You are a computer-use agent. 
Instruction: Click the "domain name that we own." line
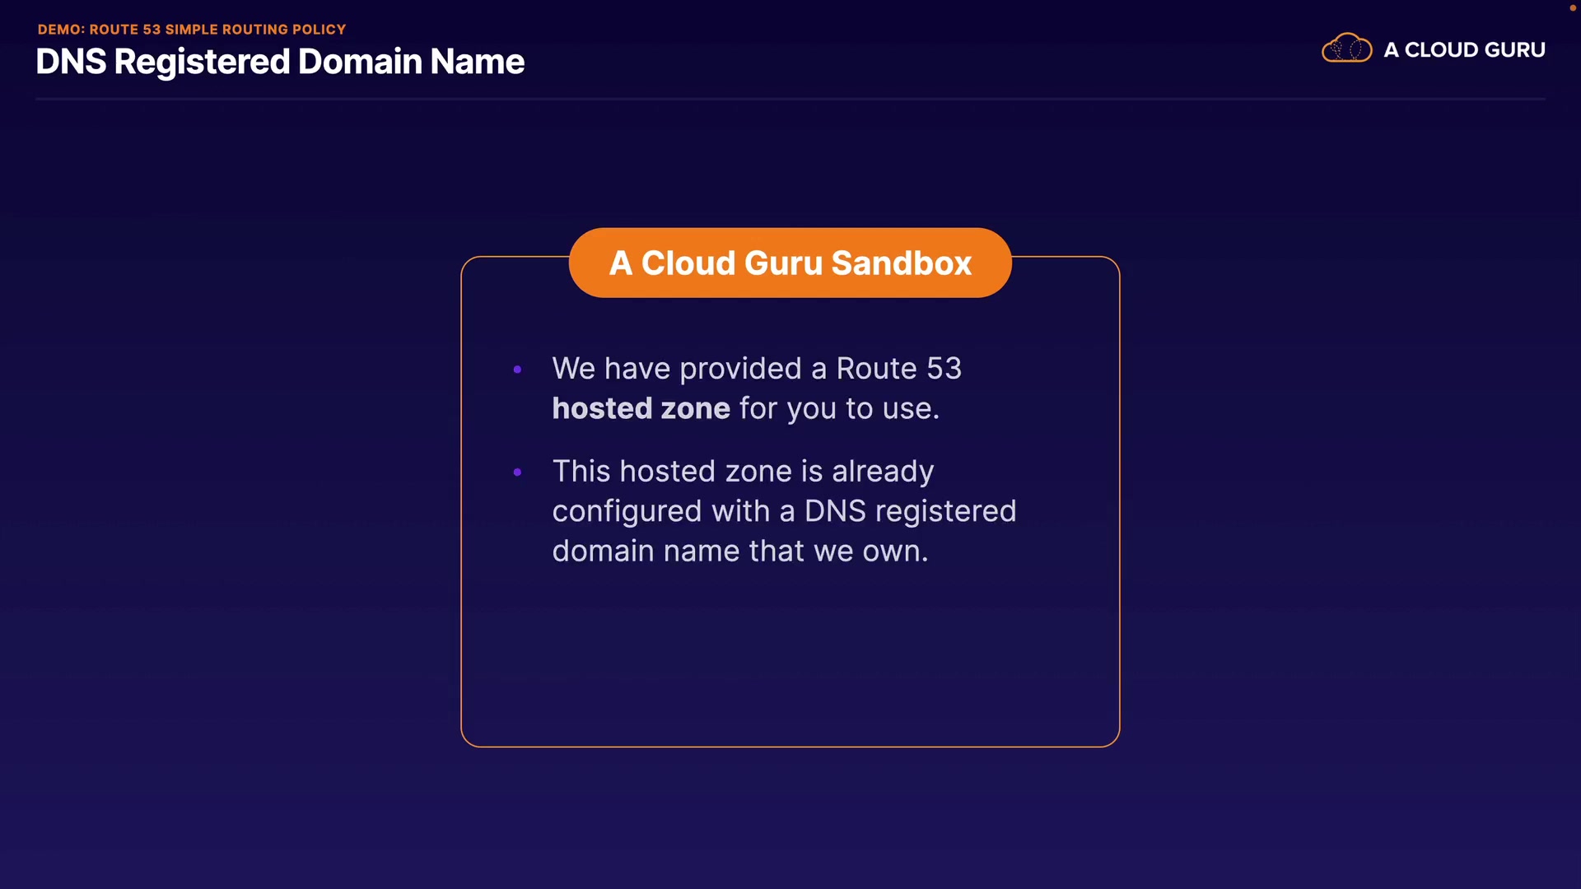click(739, 551)
